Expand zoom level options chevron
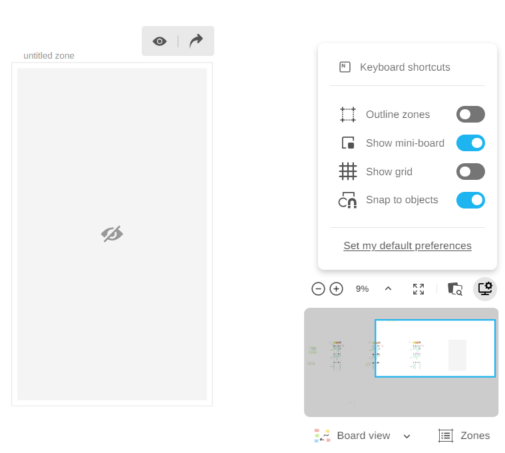 click(x=389, y=289)
